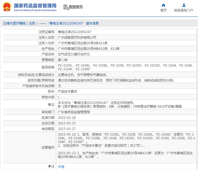
Task: Click the 产品技术要求 attachment value
Action: click(67, 91)
